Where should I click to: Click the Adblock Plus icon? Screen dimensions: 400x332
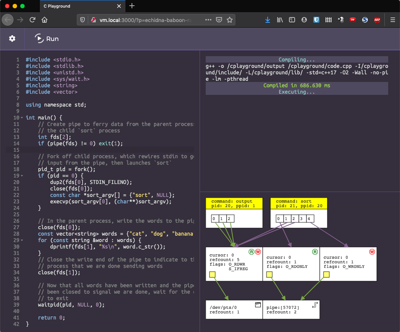pos(377,20)
